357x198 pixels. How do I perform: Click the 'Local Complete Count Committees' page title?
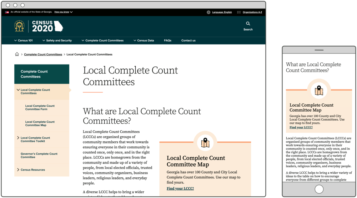coord(130,76)
